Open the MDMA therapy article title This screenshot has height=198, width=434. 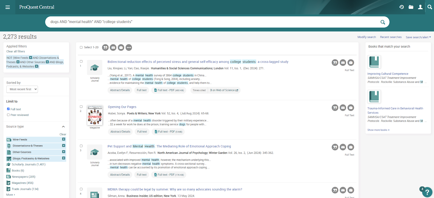pyautogui.click(x=175, y=189)
